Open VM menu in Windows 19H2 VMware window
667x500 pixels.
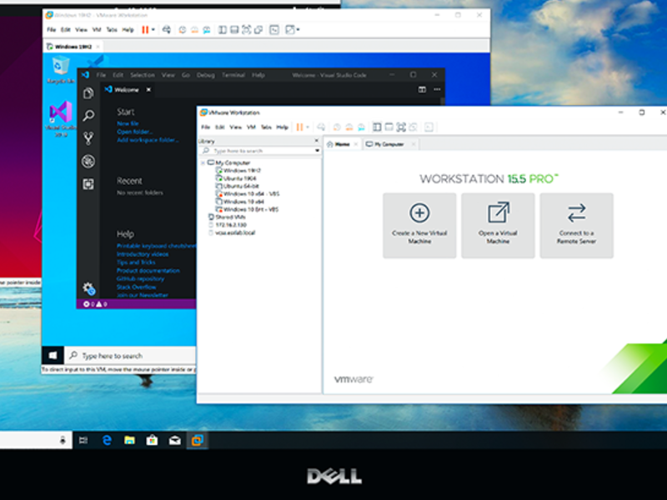coord(97,30)
